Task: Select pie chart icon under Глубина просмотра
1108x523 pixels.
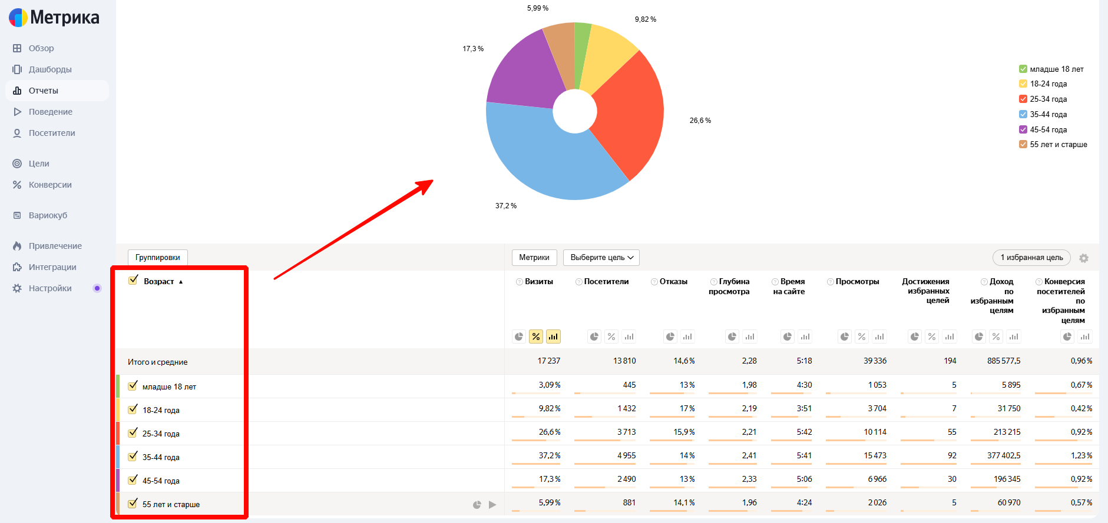Action: coord(732,337)
